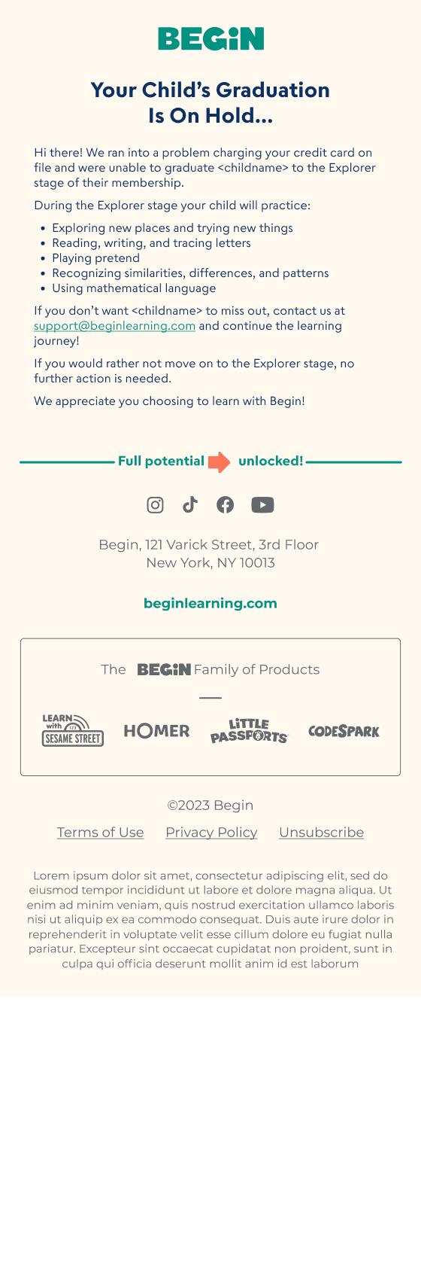Click the small Begin logo in Family box
Image resolution: width=421 pixels, height=1282 pixels.
pyautogui.click(x=164, y=669)
